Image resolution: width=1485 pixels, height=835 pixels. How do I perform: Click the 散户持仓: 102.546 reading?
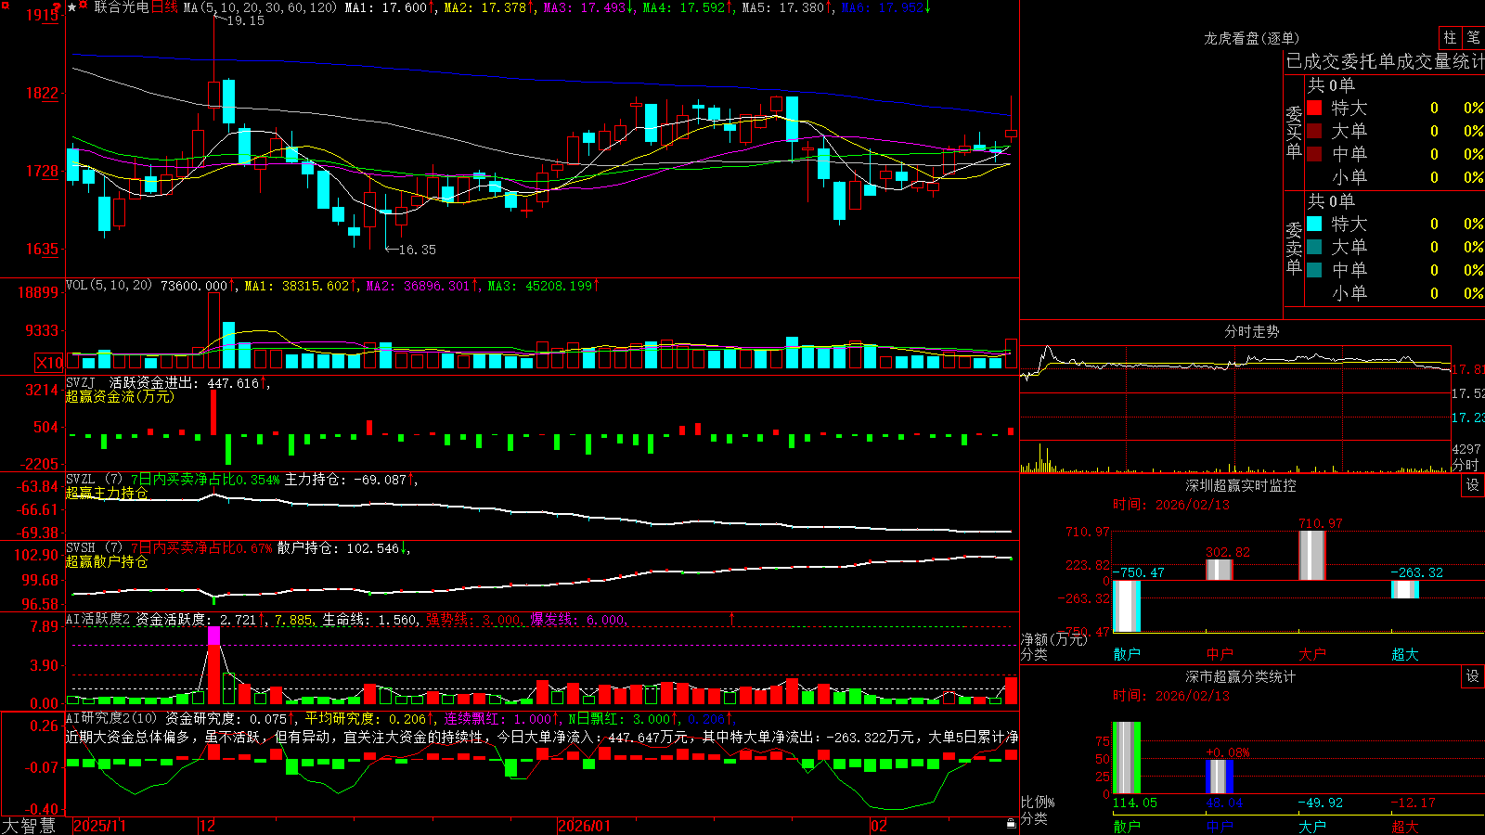[x=338, y=548]
